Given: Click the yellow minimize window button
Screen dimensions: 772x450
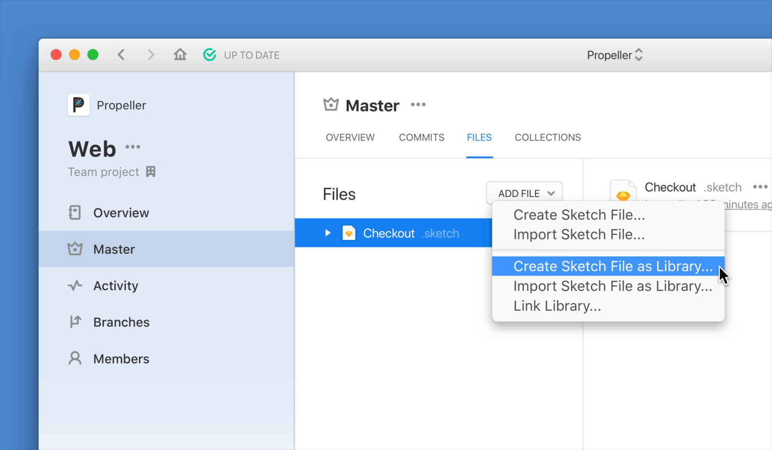Looking at the screenshot, I should [x=74, y=55].
